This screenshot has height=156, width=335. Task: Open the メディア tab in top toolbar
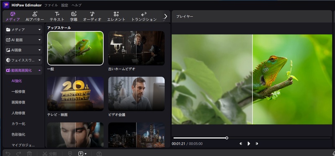13,17
